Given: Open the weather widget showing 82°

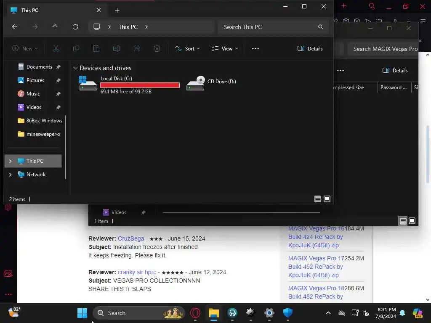Looking at the screenshot, I should pyautogui.click(x=14, y=312).
